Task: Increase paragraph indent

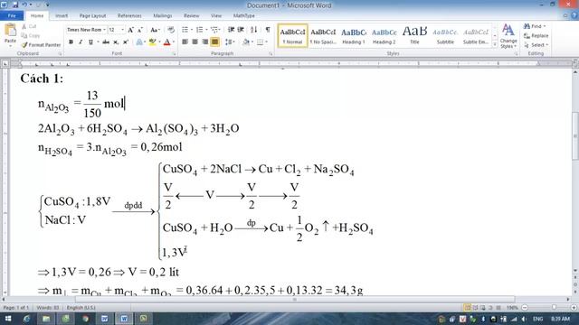Action: click(241, 30)
